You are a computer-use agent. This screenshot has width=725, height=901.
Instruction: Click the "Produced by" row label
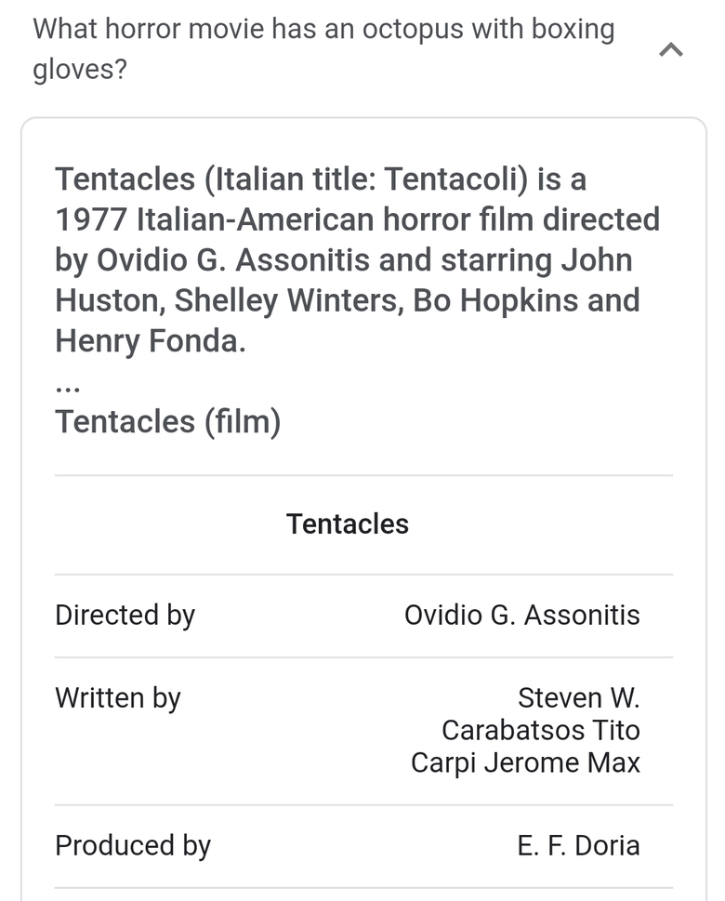pos(133,846)
